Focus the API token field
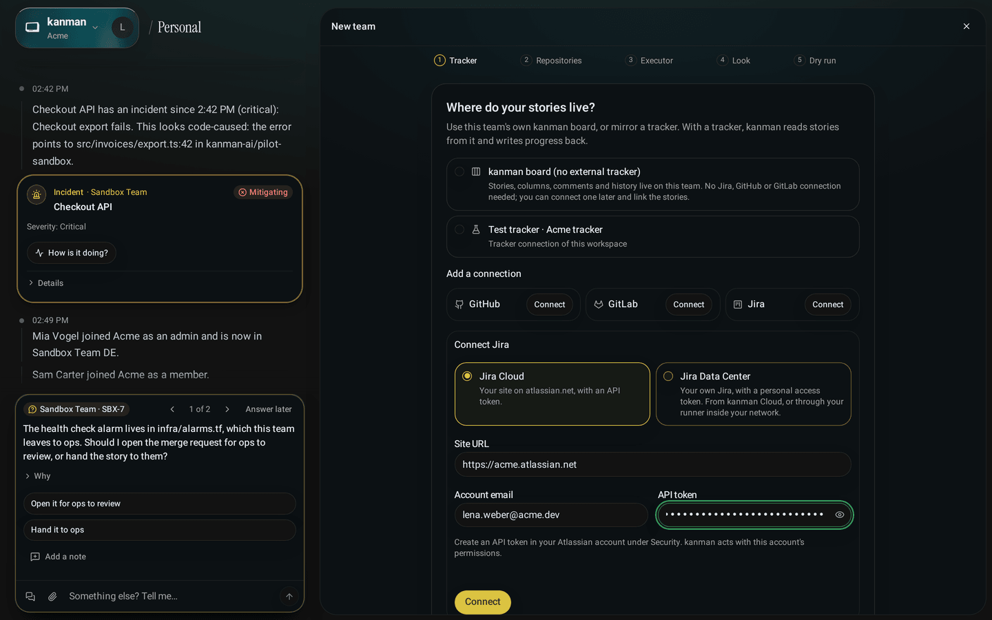 (x=754, y=515)
